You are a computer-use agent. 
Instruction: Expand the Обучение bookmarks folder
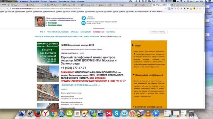point(38,12)
